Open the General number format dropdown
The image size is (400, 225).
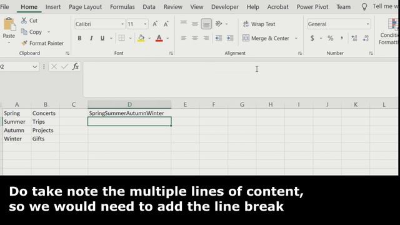367,24
